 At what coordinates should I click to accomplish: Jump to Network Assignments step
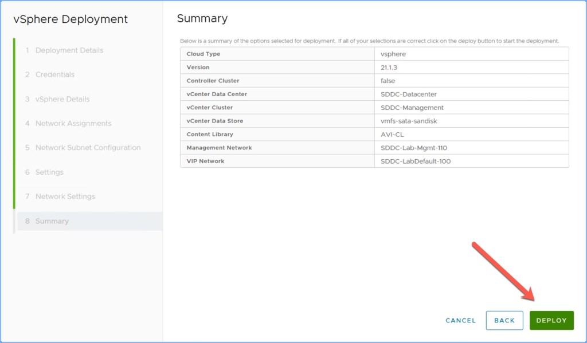(73, 123)
